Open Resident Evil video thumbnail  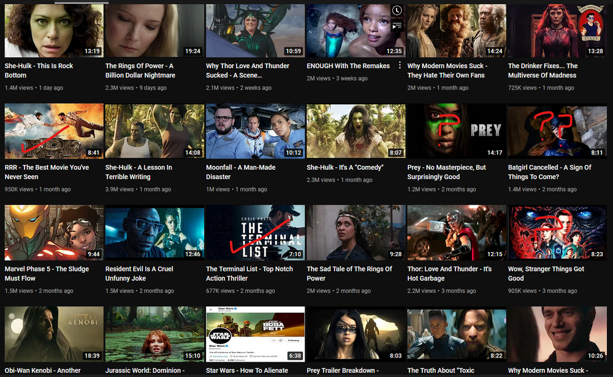pyautogui.click(x=154, y=233)
